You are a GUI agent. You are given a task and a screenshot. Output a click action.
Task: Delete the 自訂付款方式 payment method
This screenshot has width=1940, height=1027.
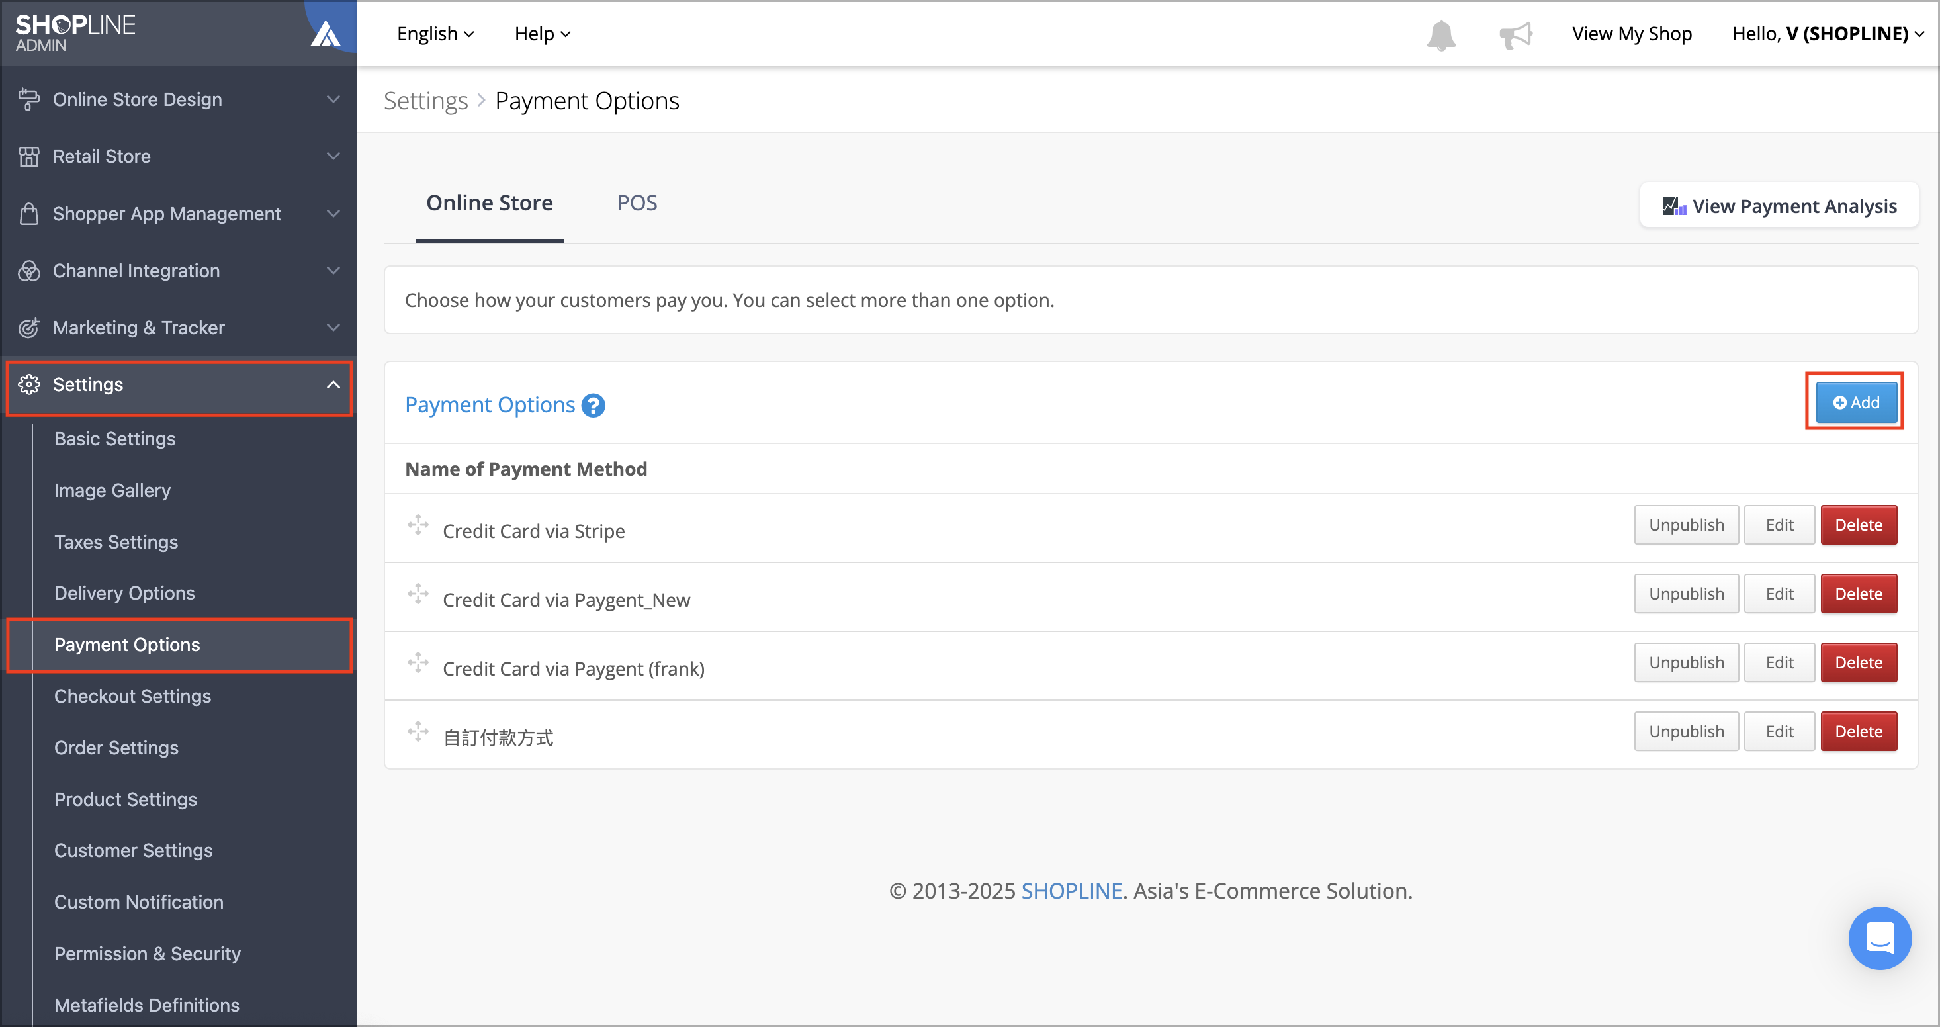click(x=1859, y=732)
